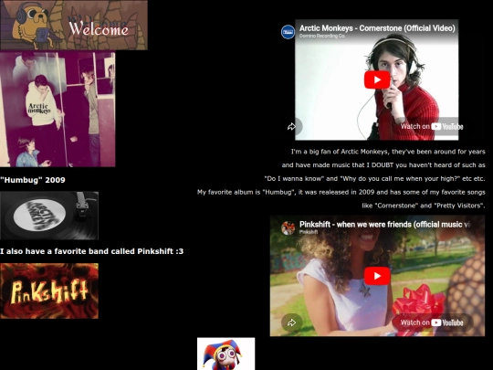The width and height of the screenshot is (493, 370).
Task: Click the "I also have a favorite band" heading
Action: pyautogui.click(x=92, y=251)
